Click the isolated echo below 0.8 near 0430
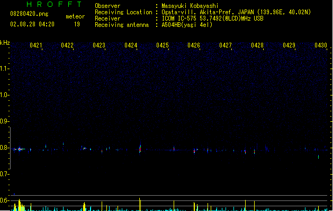Viewport: 333px width, 211px height. pyautogui.click(x=318, y=157)
